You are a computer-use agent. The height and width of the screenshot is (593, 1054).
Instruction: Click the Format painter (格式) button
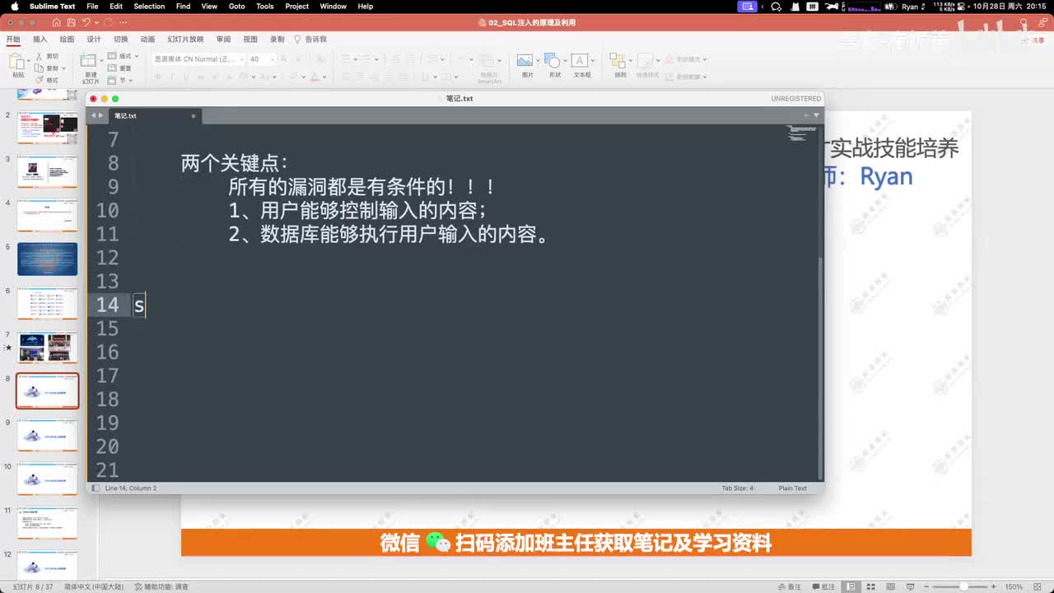[47, 80]
